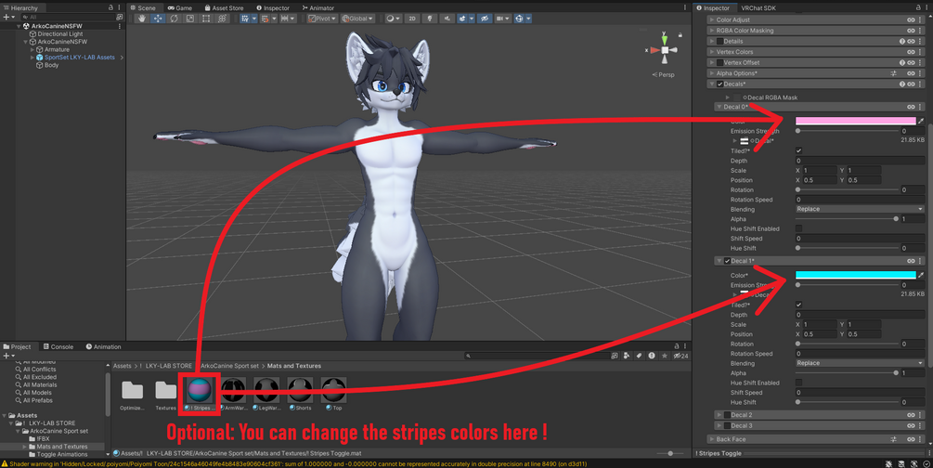Select SportSet LKY-LAB Assets in Hierarchy
The height and width of the screenshot is (468, 933).
[80, 58]
